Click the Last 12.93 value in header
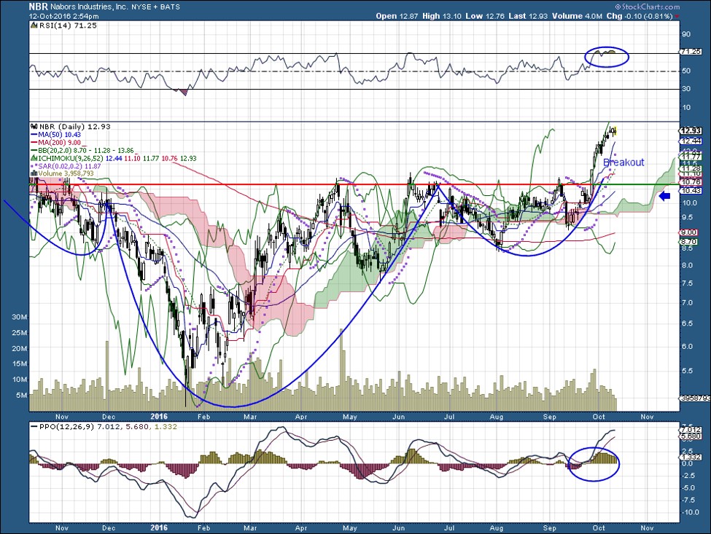Image resolution: width=711 pixels, height=534 pixels. (x=528, y=16)
